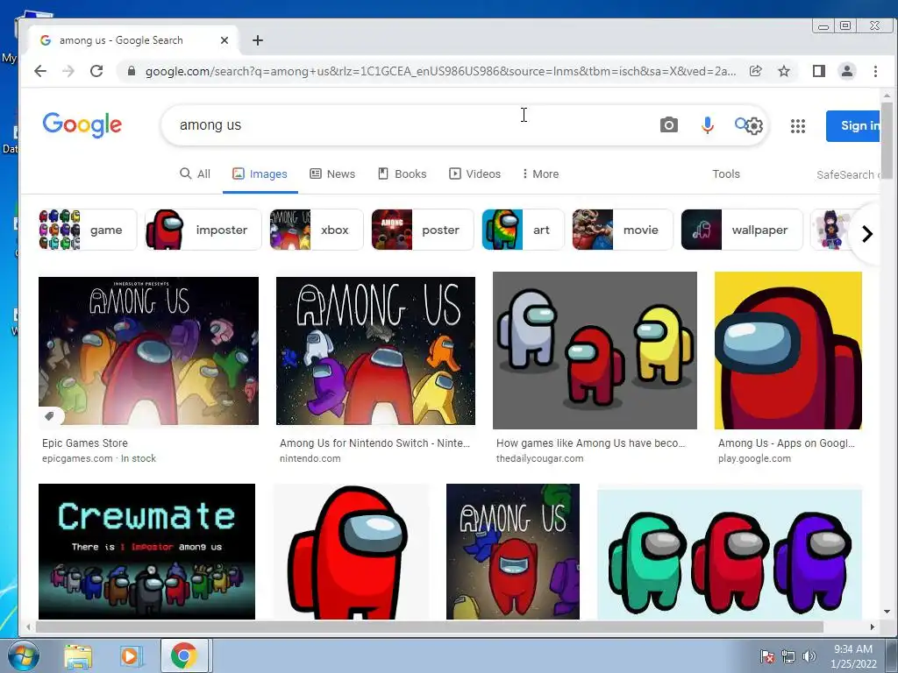The height and width of the screenshot is (673, 898).
Task: Open the Nintendo Among Us image thumbnail
Action: tap(375, 351)
